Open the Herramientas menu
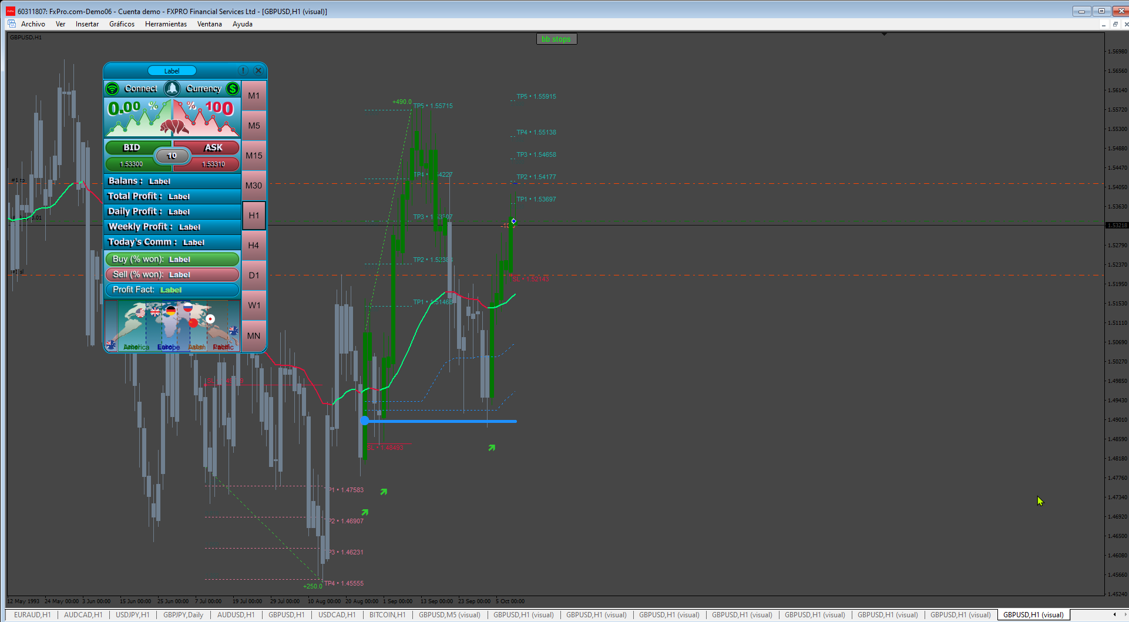Screen dimensions: 1129x622 coord(166,24)
